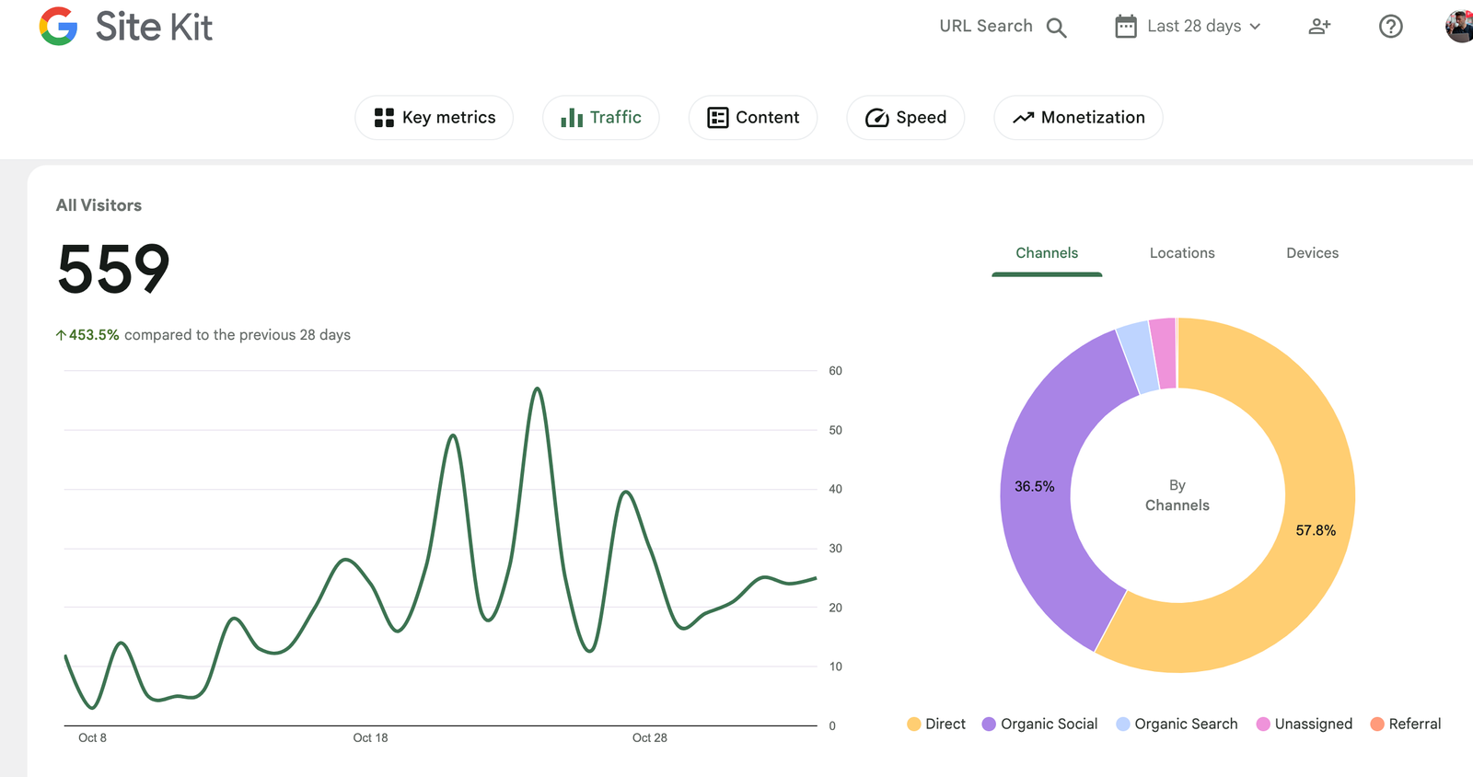Screen dimensions: 1473x777
Task: Select the Channels tab
Action: click(x=1047, y=253)
